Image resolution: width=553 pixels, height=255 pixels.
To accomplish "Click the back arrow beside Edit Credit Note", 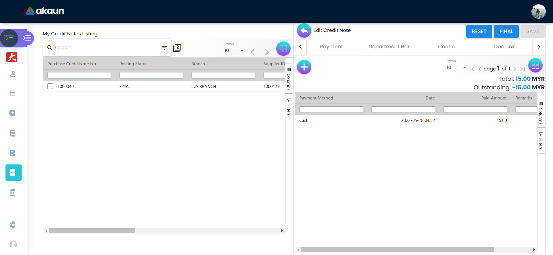I will [304, 30].
